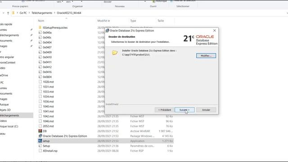Viewport: 288px width, 162px height.
Task: Click the up-arrow to parent folder
Action: coord(8,13)
